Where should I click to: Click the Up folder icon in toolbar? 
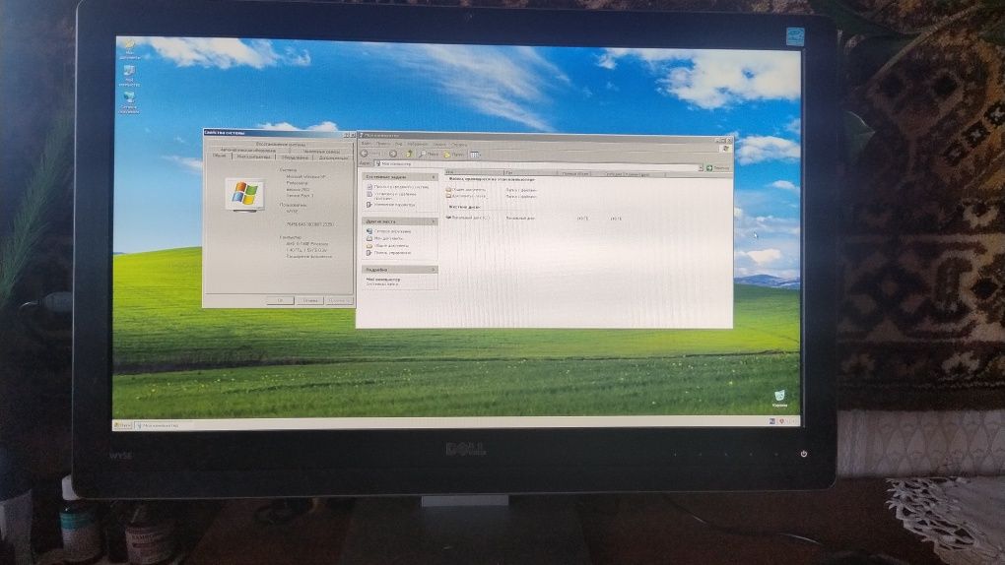coord(409,154)
